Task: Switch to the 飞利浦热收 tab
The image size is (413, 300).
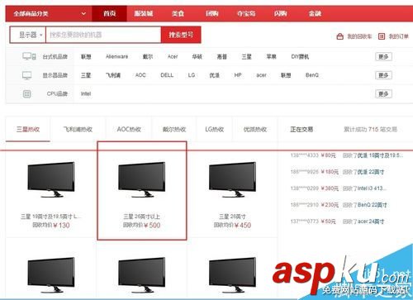Action: coord(78,129)
